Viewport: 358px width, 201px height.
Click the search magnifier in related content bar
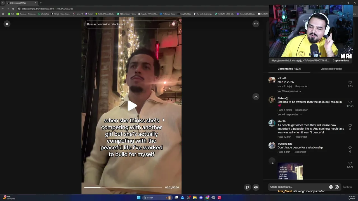(173, 24)
